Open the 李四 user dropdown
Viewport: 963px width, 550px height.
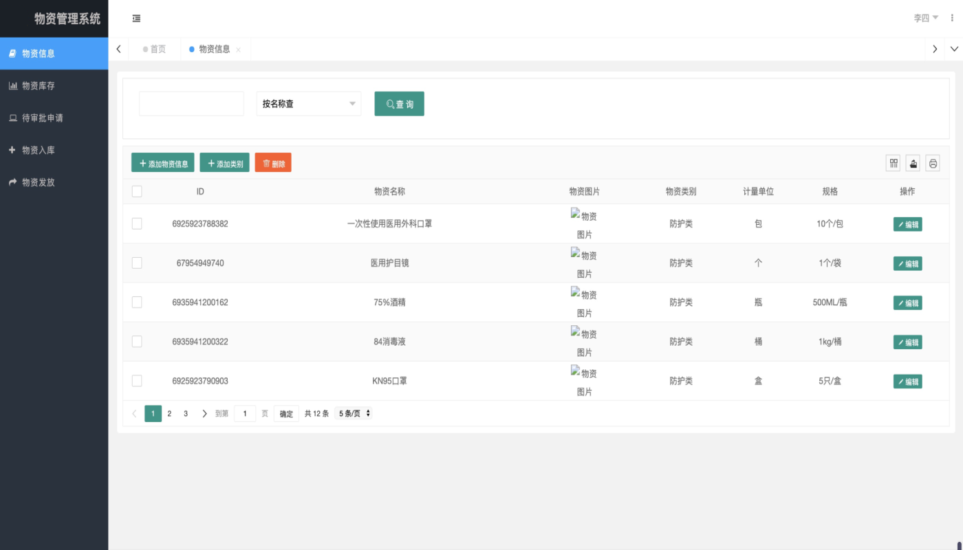(x=926, y=19)
